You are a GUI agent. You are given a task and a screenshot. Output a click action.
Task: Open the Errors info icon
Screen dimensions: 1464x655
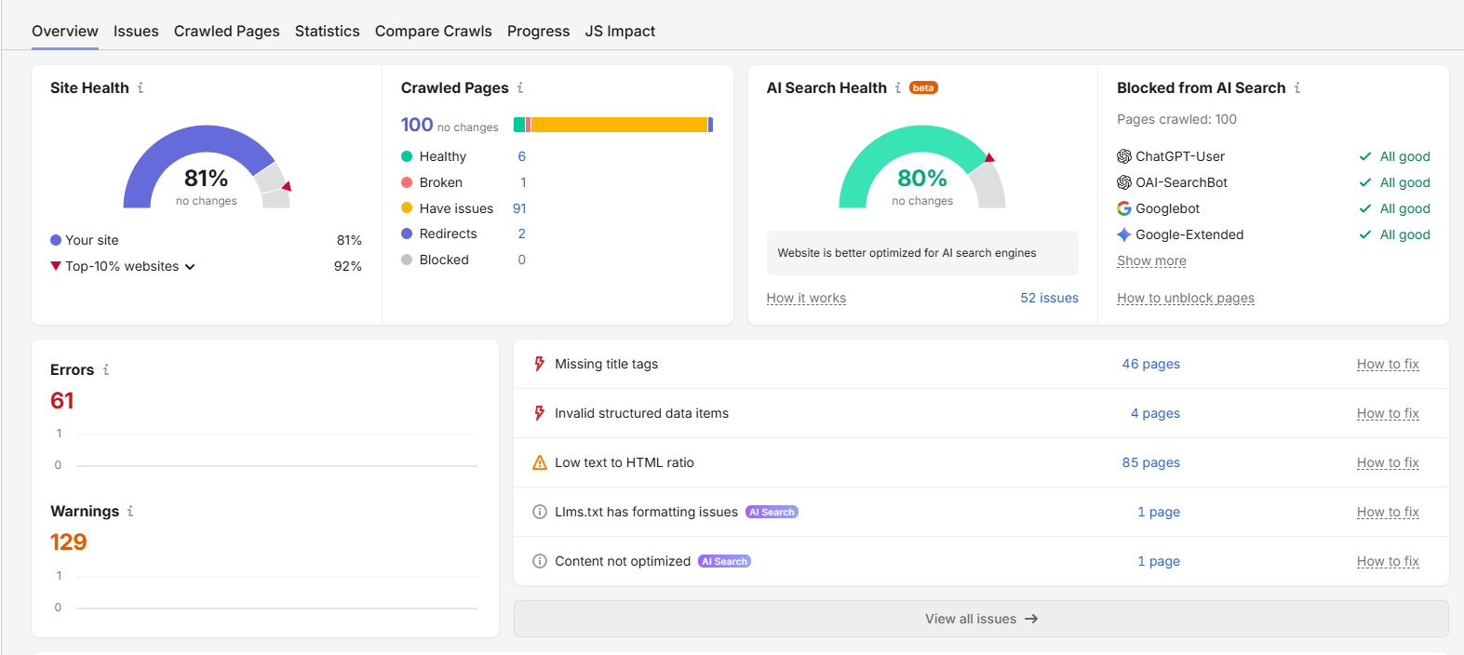[x=106, y=369]
